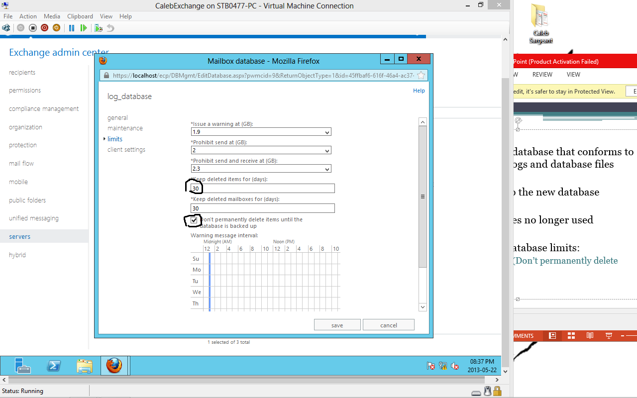The width and height of the screenshot is (637, 398).
Task: Click the Keep deleted items for (days) field
Action: coord(263,189)
